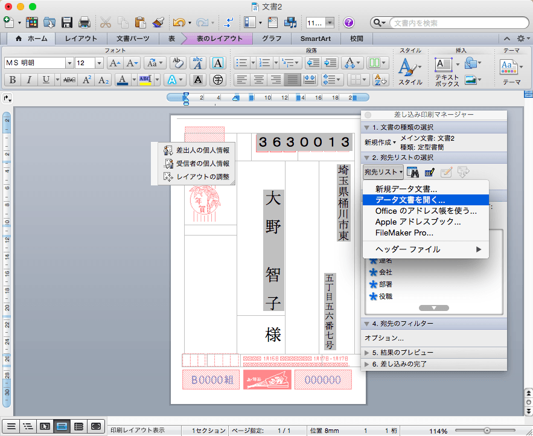This screenshot has width=533, height=436.
Task: Switch to the SmartArt ribbon tab
Action: point(316,39)
